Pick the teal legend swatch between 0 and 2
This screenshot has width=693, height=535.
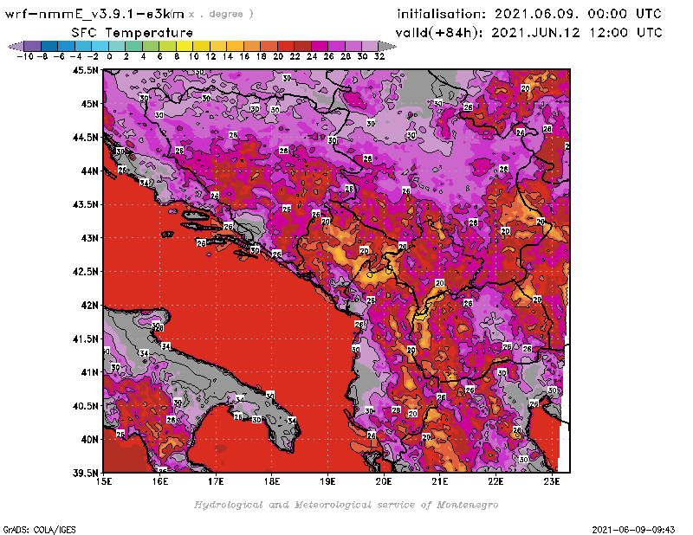coord(117,46)
